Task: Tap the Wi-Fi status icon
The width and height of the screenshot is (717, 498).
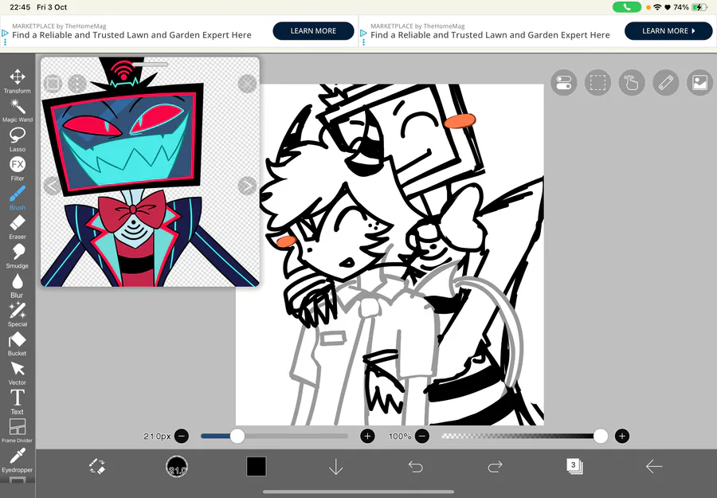Action: (x=657, y=7)
